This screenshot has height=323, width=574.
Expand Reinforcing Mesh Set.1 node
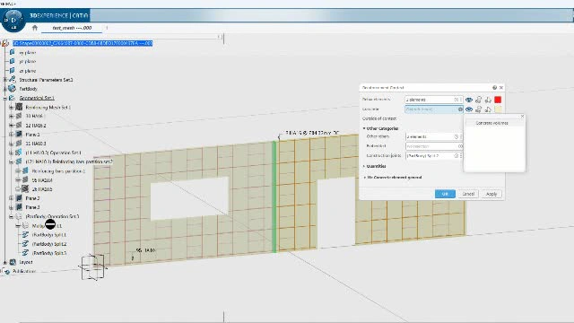[x=12, y=107]
